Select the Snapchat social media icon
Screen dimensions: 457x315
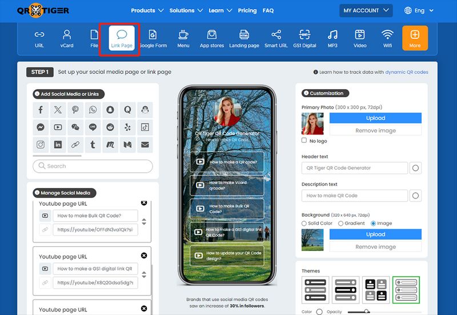[110, 110]
